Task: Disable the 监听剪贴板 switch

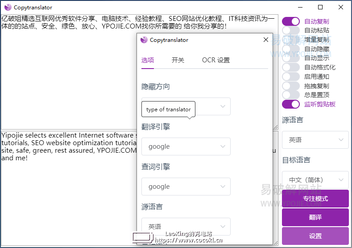Action: [291, 104]
